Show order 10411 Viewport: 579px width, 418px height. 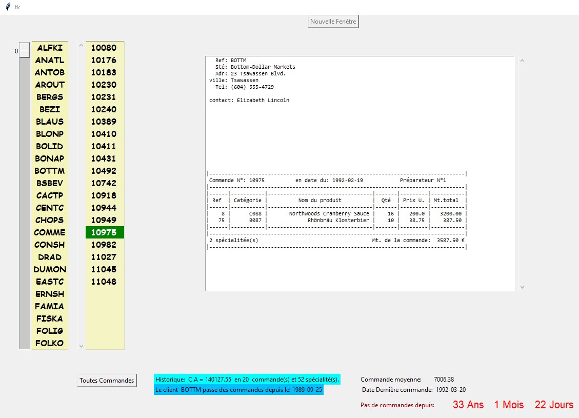click(105, 146)
